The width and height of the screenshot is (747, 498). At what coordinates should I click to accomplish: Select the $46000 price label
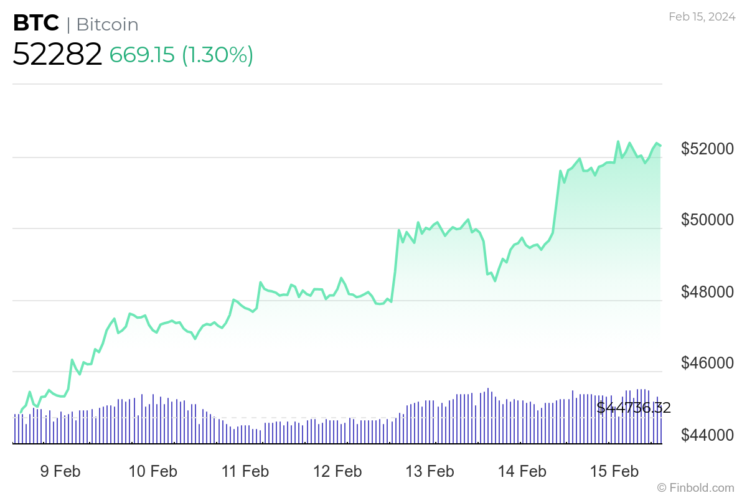707,362
